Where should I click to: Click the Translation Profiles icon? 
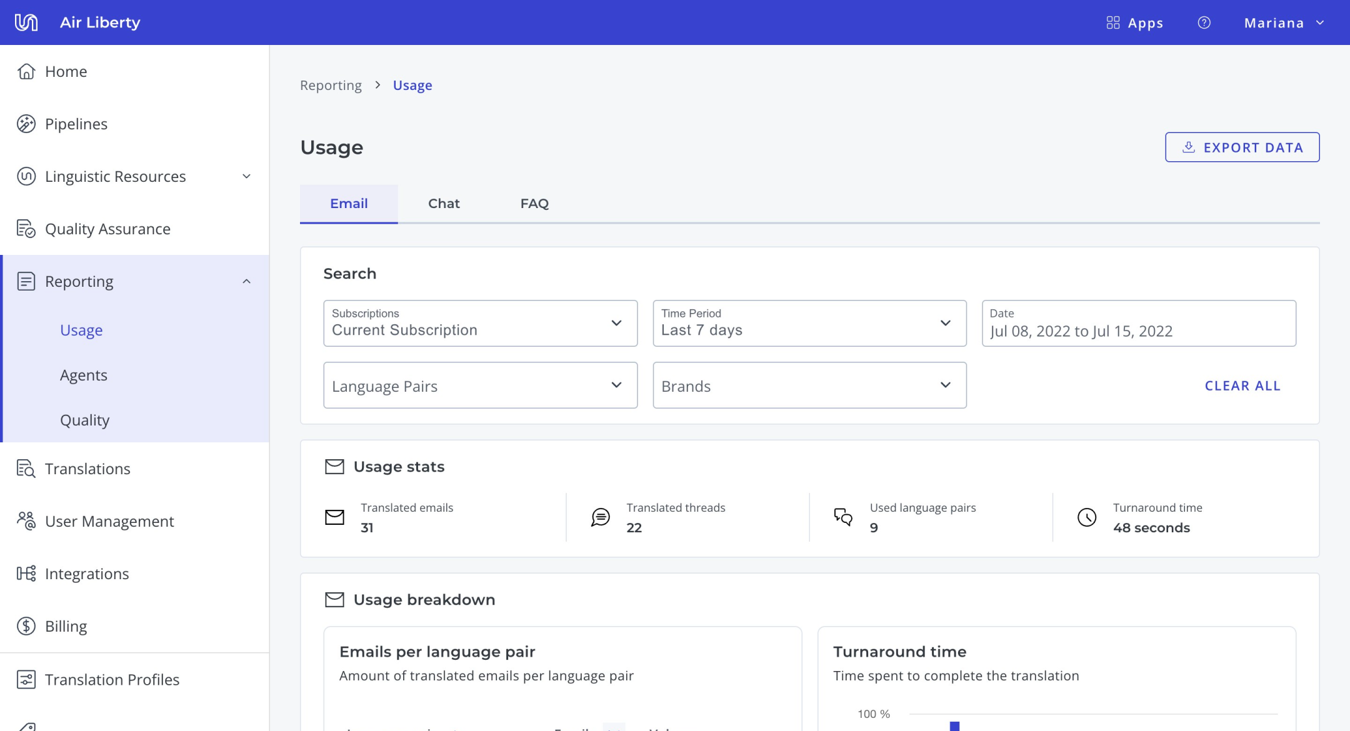click(26, 679)
